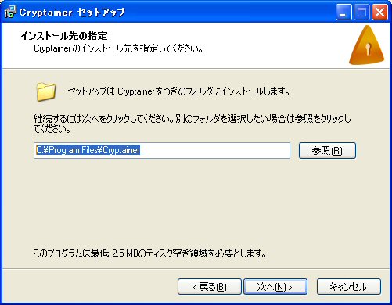Go forward with 次へ(N) button
This screenshot has height=305, width=392.
coord(275,287)
